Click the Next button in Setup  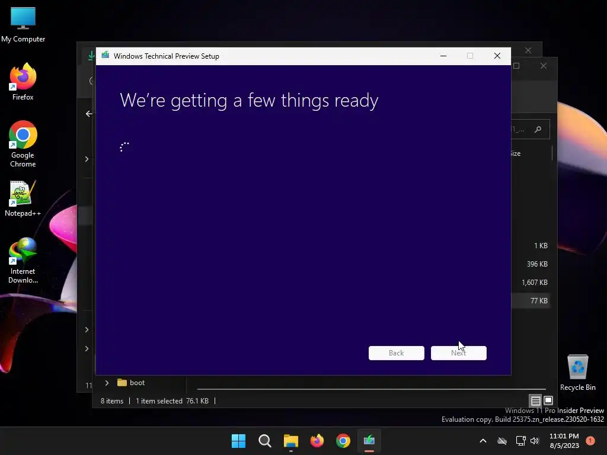click(458, 353)
